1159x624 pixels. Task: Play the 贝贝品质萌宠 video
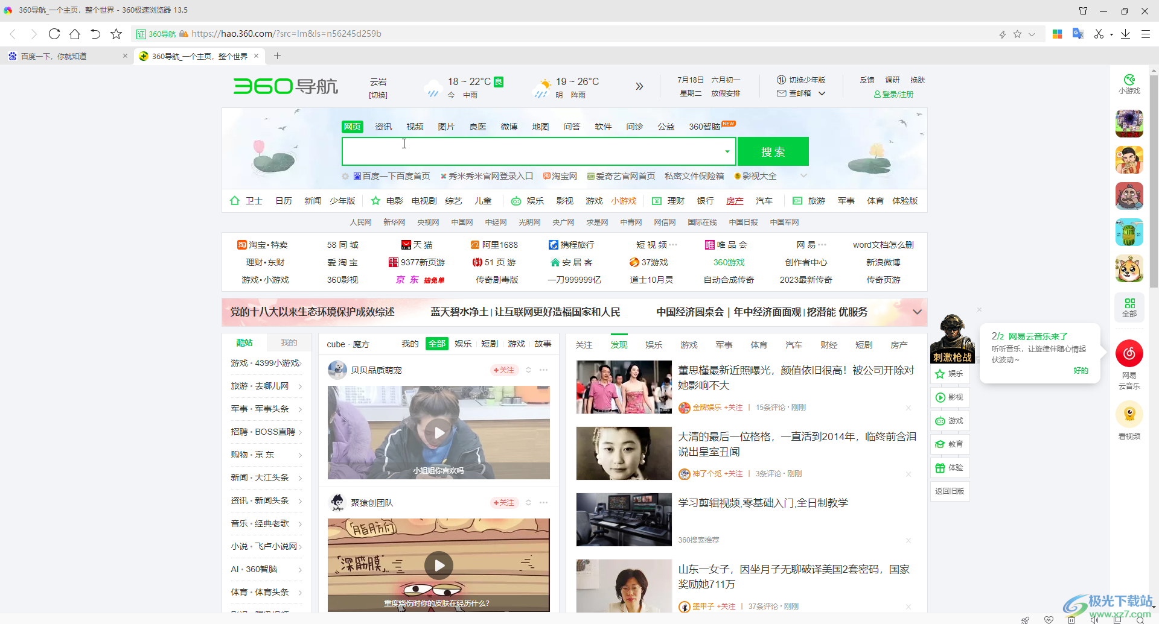coord(439,432)
